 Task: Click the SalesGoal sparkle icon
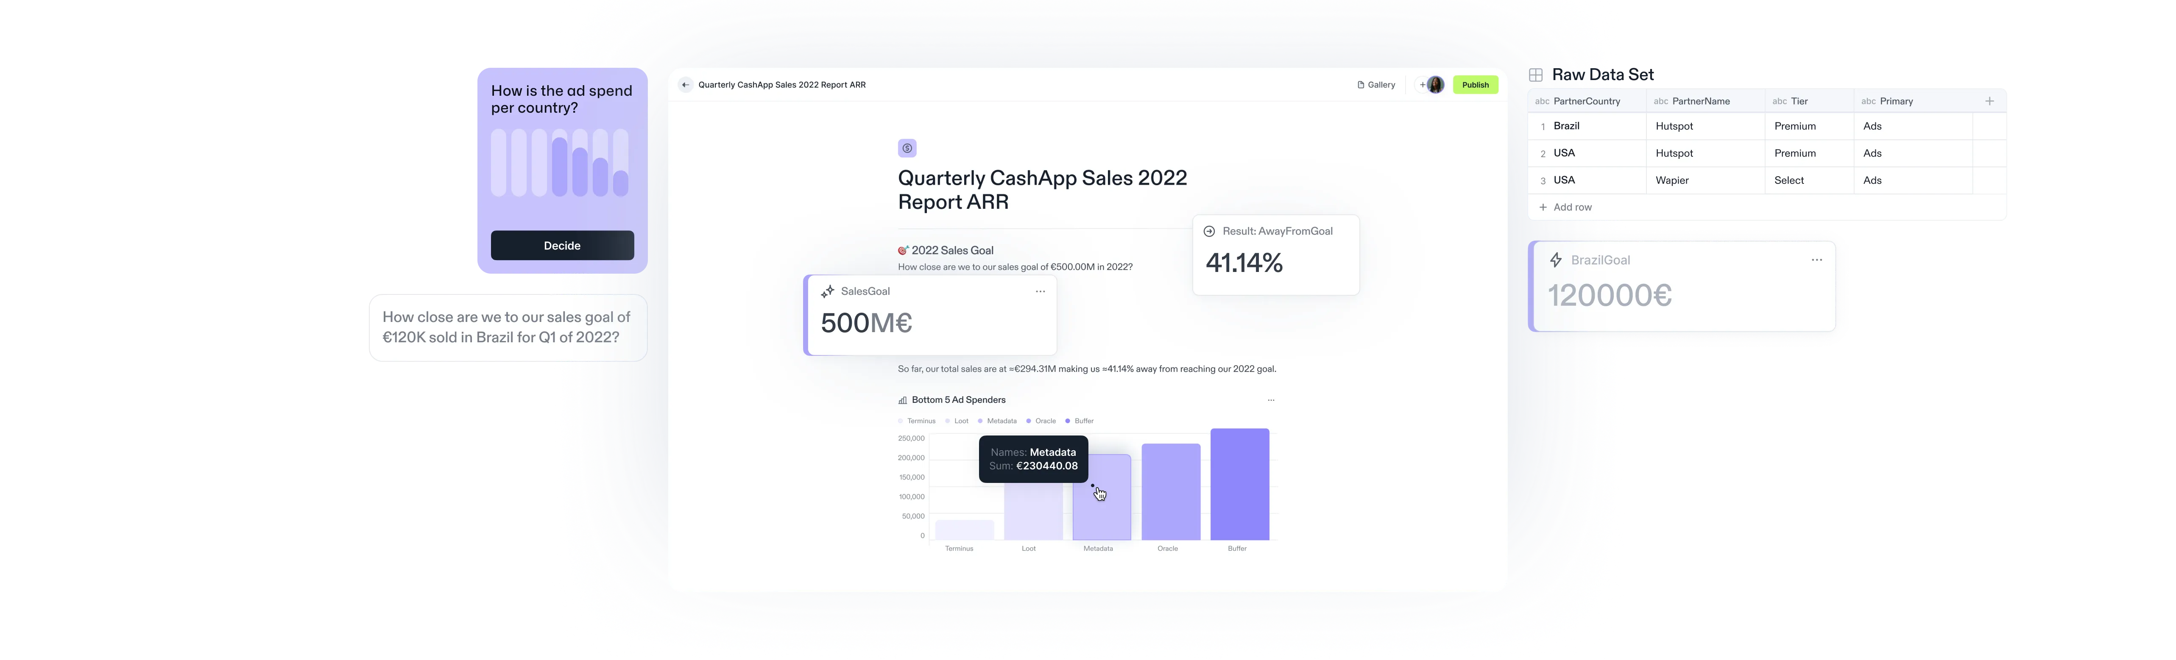pyautogui.click(x=828, y=291)
